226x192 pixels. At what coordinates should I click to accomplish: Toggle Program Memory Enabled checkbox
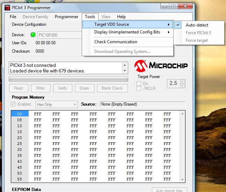point(13,104)
